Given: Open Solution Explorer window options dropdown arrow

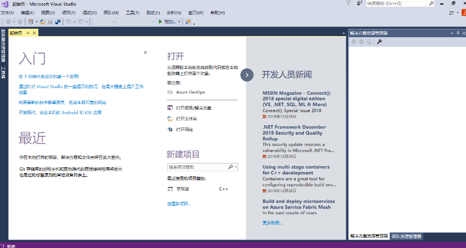Looking at the screenshot, I should pos(451,33).
